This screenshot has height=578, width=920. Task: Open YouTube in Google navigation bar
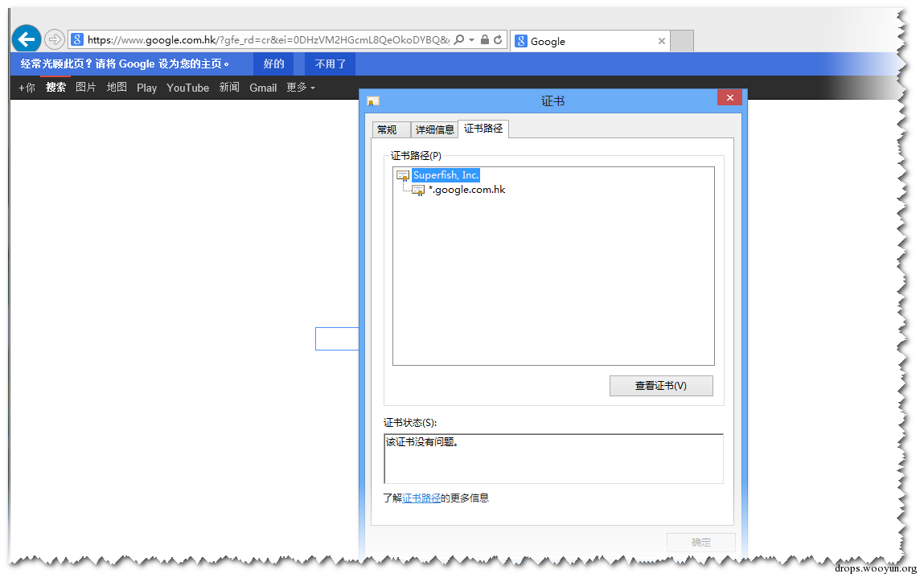(187, 88)
